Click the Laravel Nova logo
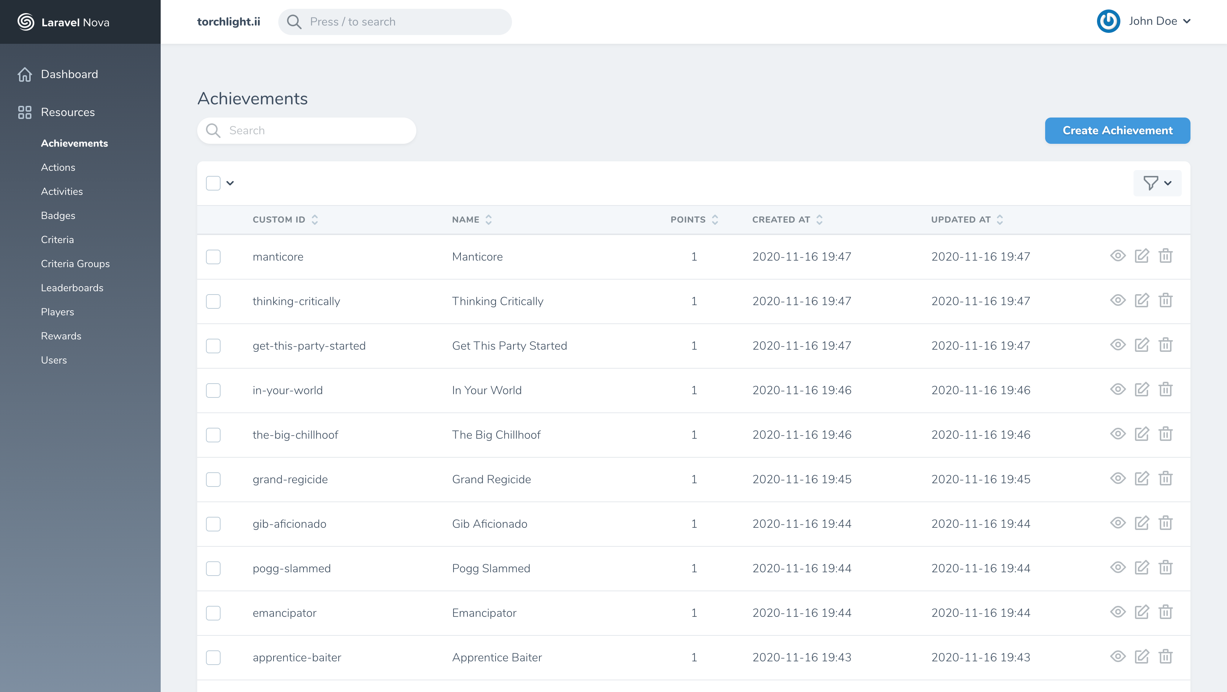This screenshot has width=1227, height=692. click(63, 22)
